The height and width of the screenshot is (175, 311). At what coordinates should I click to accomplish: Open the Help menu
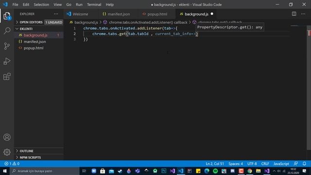110,4
